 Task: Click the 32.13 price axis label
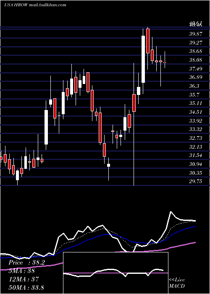pos(196,147)
